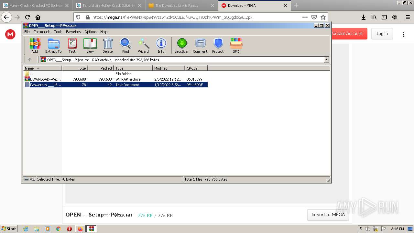Bookmark this page with the star icon
414x233 pixels.
[323, 17]
